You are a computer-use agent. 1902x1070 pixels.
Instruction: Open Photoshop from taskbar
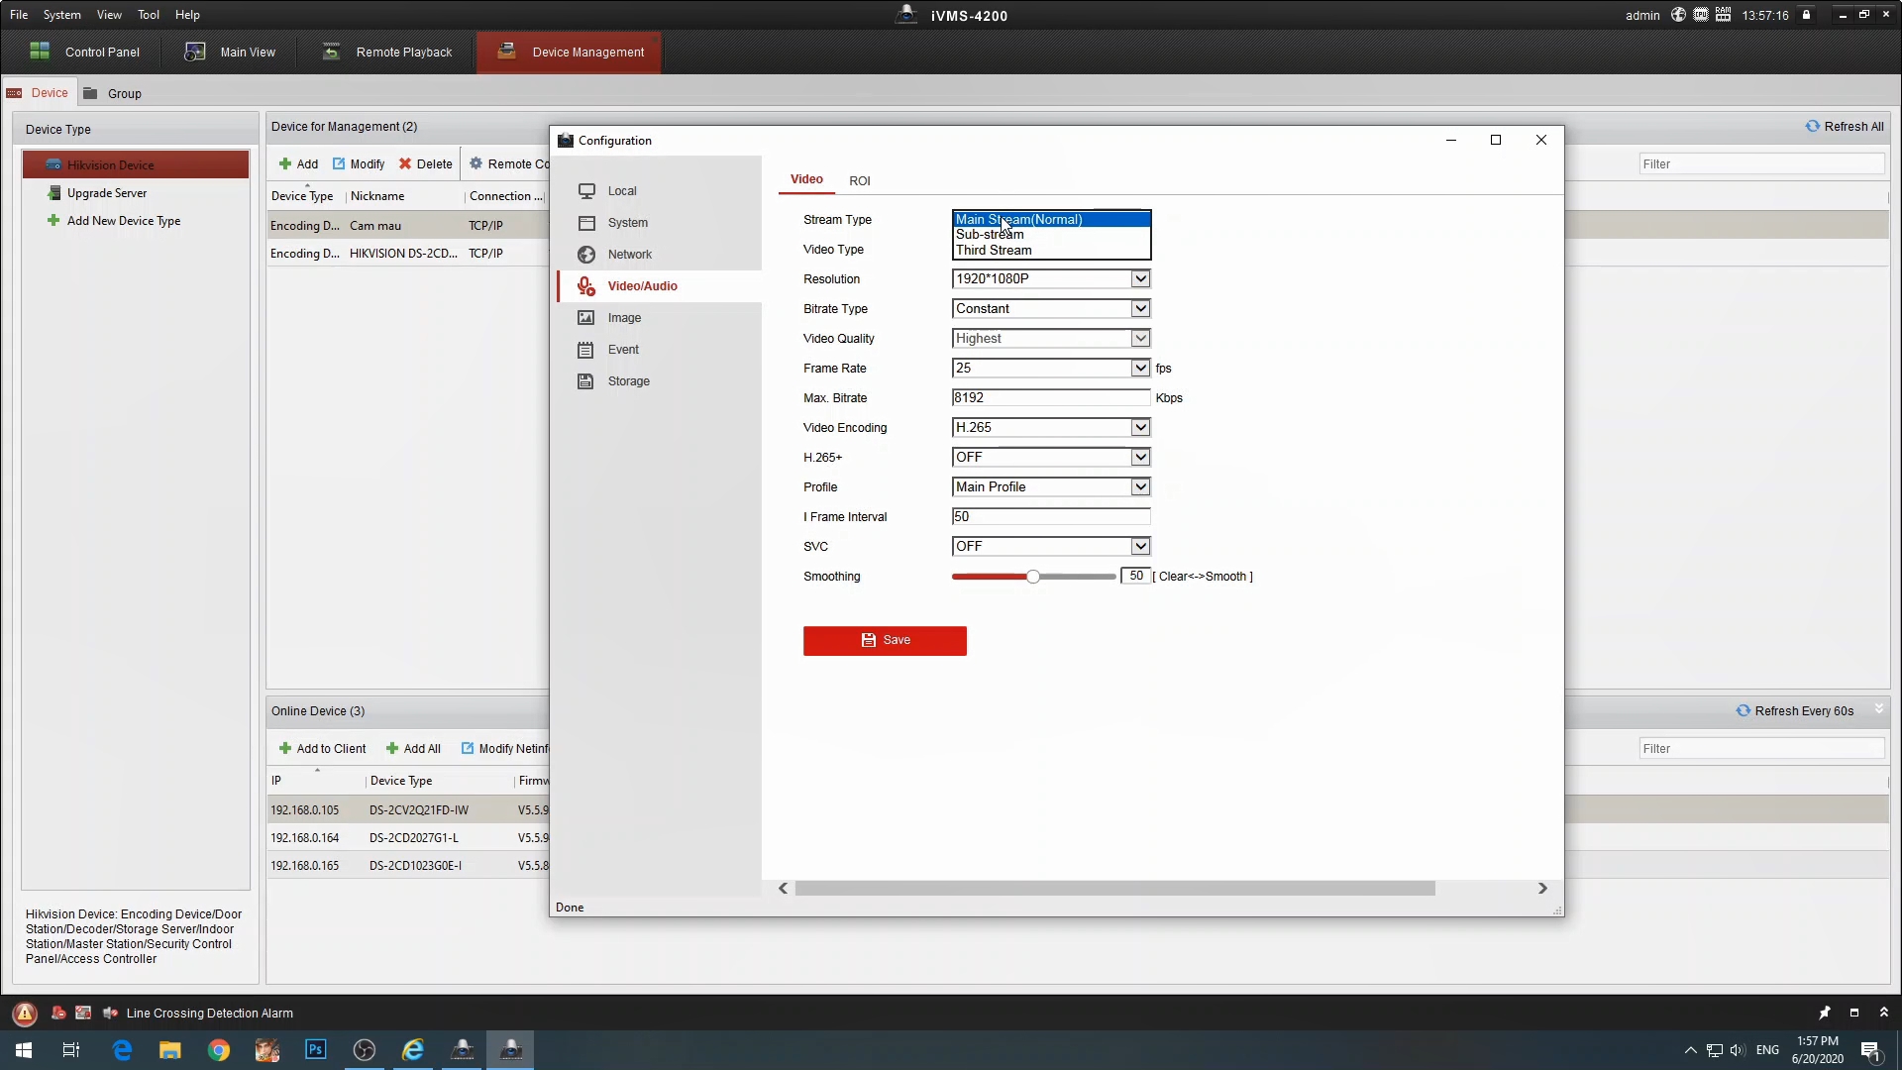point(316,1050)
